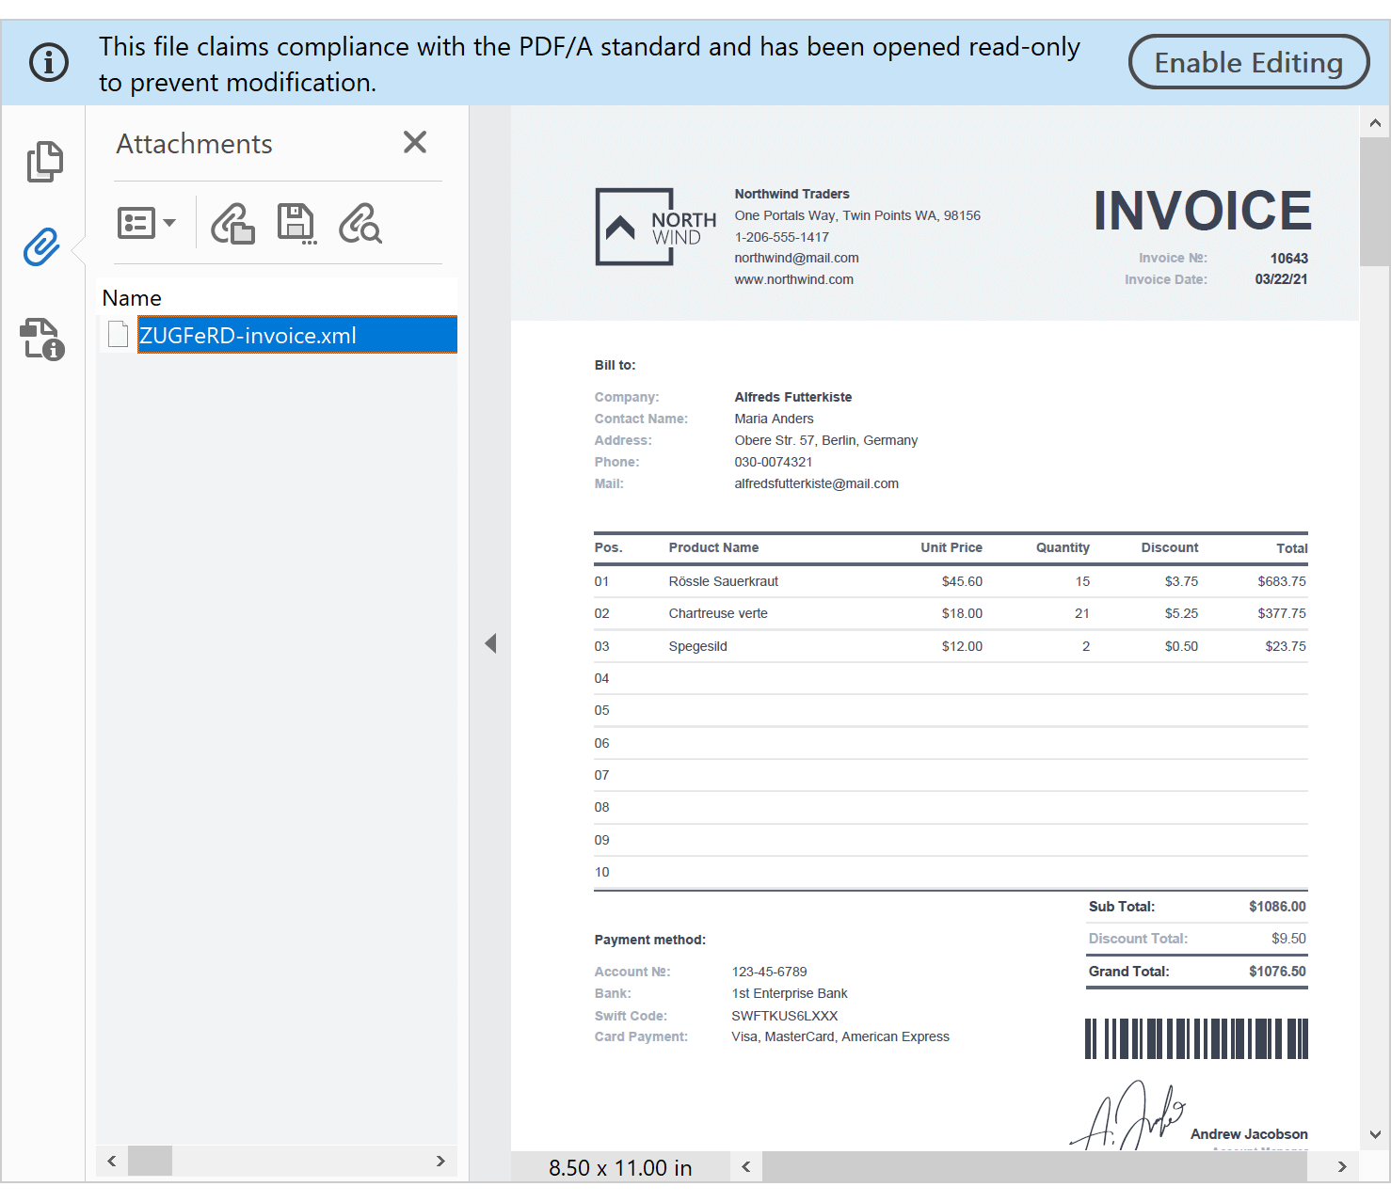Image resolution: width=1391 pixels, height=1202 pixels.
Task: Close the Attachments panel
Action: (414, 142)
